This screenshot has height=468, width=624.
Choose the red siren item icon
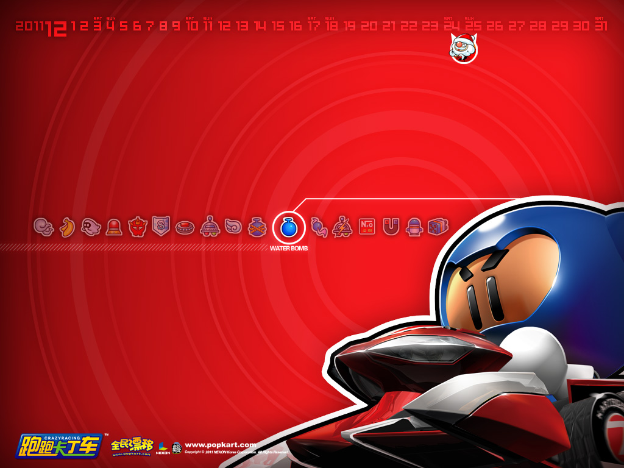pyautogui.click(x=114, y=227)
